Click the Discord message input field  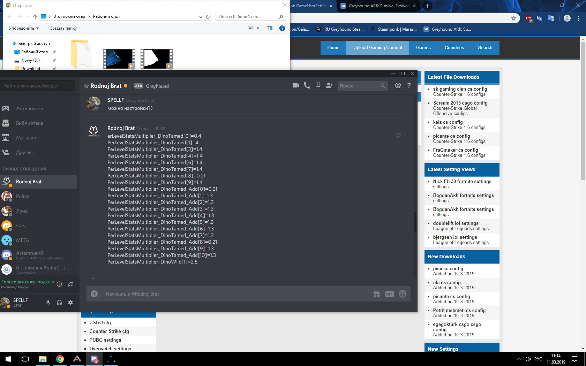[x=237, y=294]
